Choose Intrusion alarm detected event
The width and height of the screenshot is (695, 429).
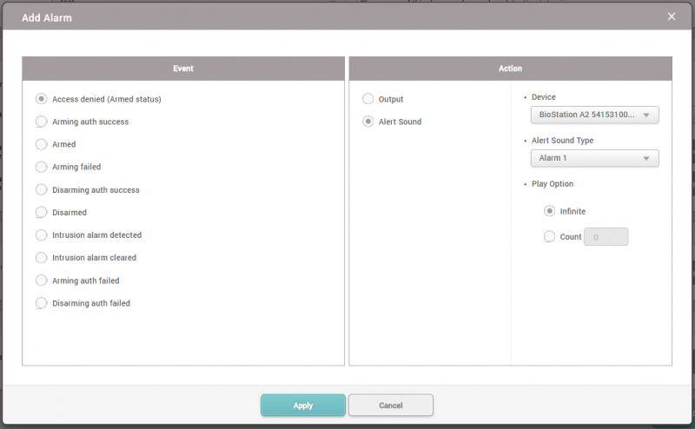click(42, 235)
